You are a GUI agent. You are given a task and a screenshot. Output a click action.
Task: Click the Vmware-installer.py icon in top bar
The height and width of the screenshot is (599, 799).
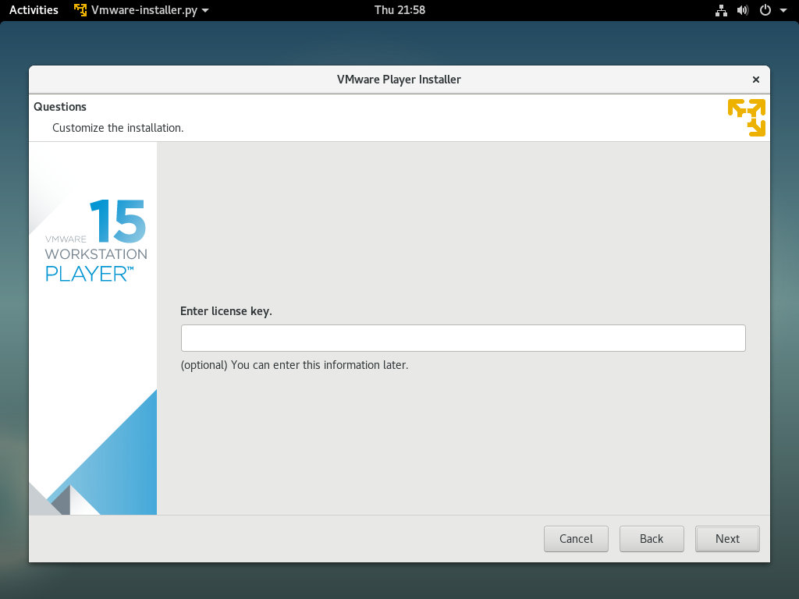tap(80, 9)
